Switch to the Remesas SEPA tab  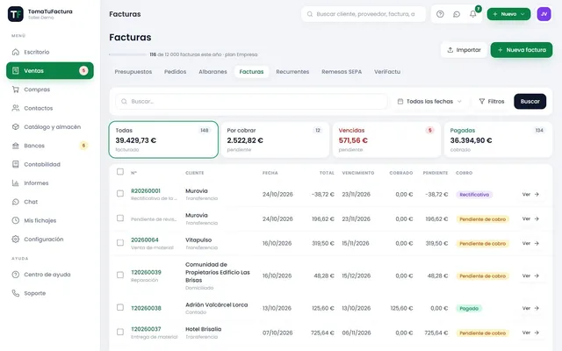342,72
